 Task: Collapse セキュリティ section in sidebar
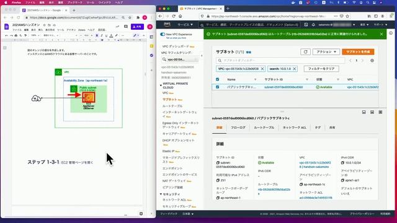pos(161,194)
